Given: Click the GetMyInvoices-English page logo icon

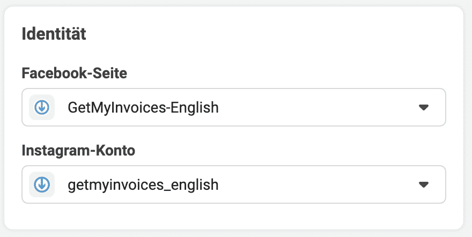Looking at the screenshot, I should pyautogui.click(x=42, y=107).
